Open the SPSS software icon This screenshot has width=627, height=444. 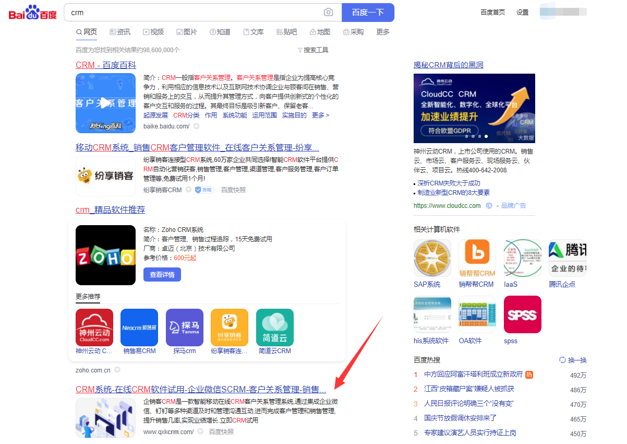[522, 314]
